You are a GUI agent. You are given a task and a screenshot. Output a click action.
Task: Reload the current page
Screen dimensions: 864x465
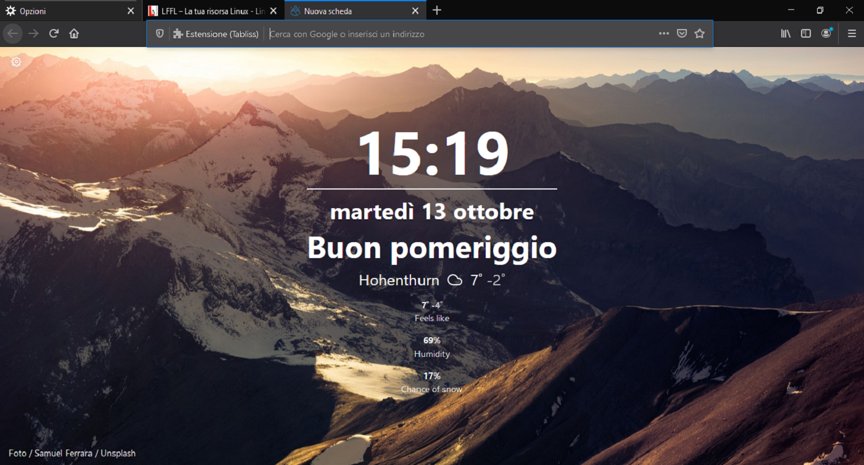54,33
